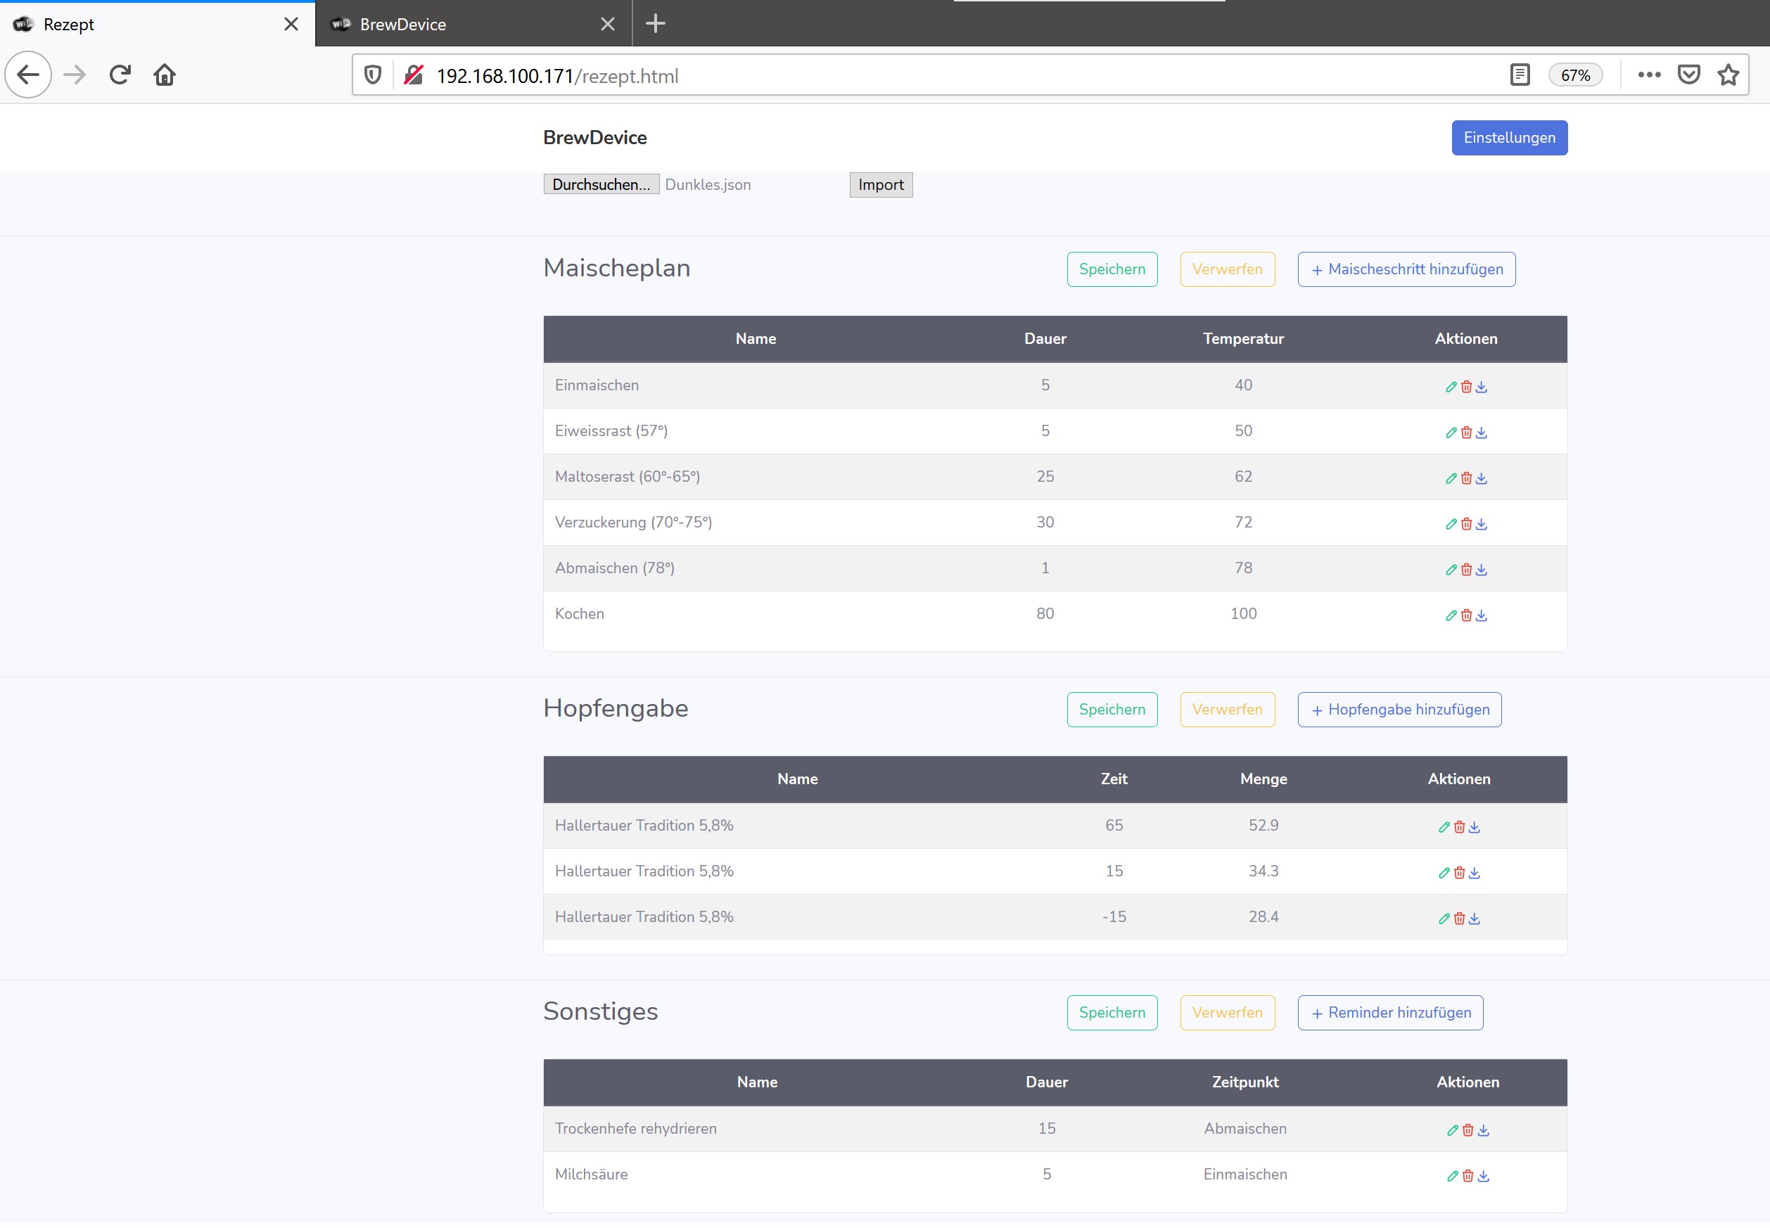
Task: Bookmark this page star icon
Action: (x=1728, y=75)
